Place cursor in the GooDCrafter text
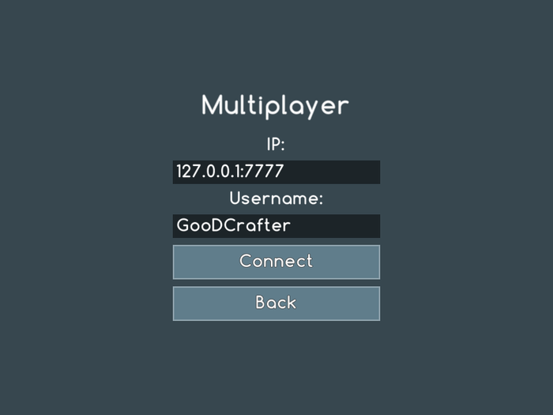Screen dimensions: 553x415 tap(234, 225)
